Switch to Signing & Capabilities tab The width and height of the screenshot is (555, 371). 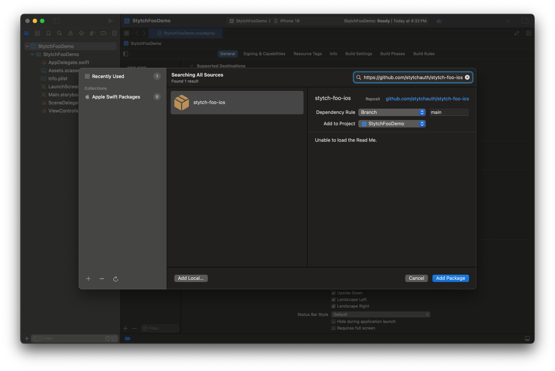click(264, 54)
